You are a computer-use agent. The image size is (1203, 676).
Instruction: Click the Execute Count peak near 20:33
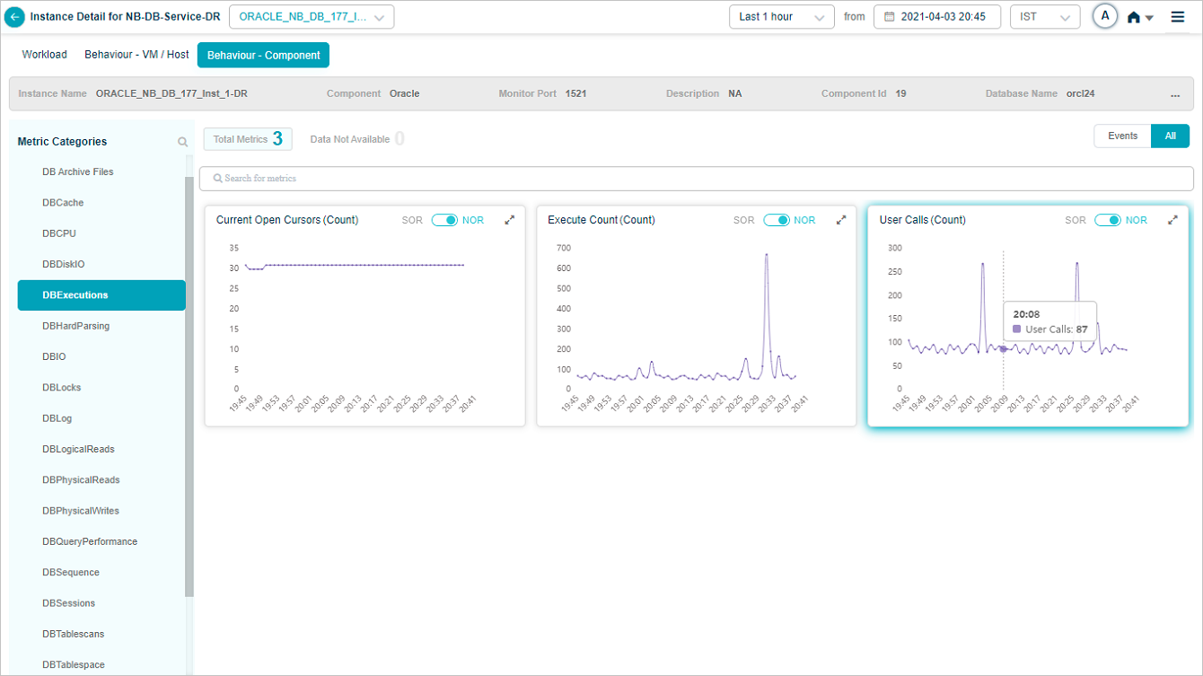tap(766, 255)
